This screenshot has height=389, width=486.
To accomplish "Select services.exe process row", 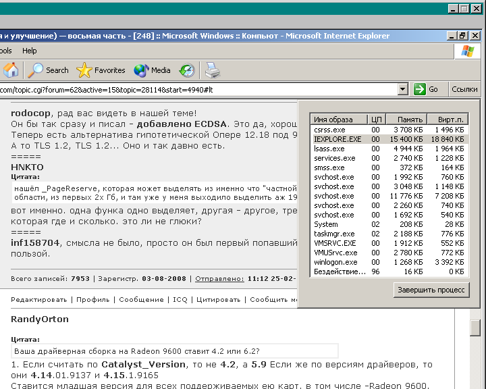I will (389, 158).
